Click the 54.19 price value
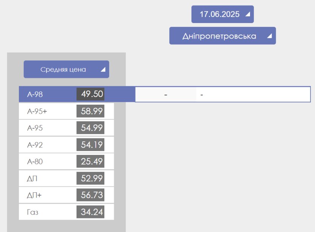Image resolution: width=315 pixels, height=232 pixels. click(x=90, y=145)
